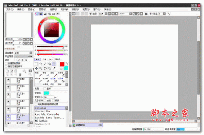Show the RGB slider panel
This screenshot has width=204, height=135.
(x=41, y=14)
